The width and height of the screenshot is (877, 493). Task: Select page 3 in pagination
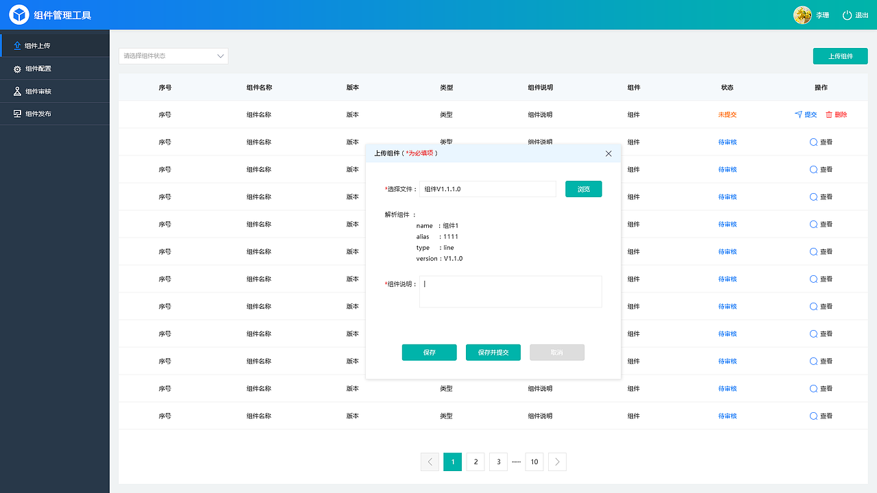click(498, 462)
